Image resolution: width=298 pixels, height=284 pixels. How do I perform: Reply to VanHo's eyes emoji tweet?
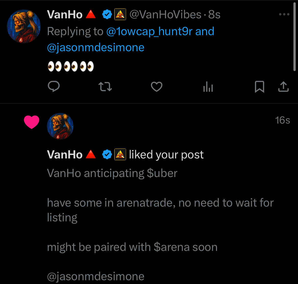click(54, 87)
